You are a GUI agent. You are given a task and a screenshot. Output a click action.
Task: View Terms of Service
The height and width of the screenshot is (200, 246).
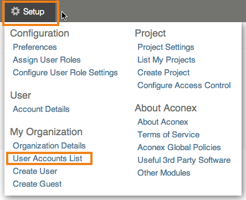(168, 135)
